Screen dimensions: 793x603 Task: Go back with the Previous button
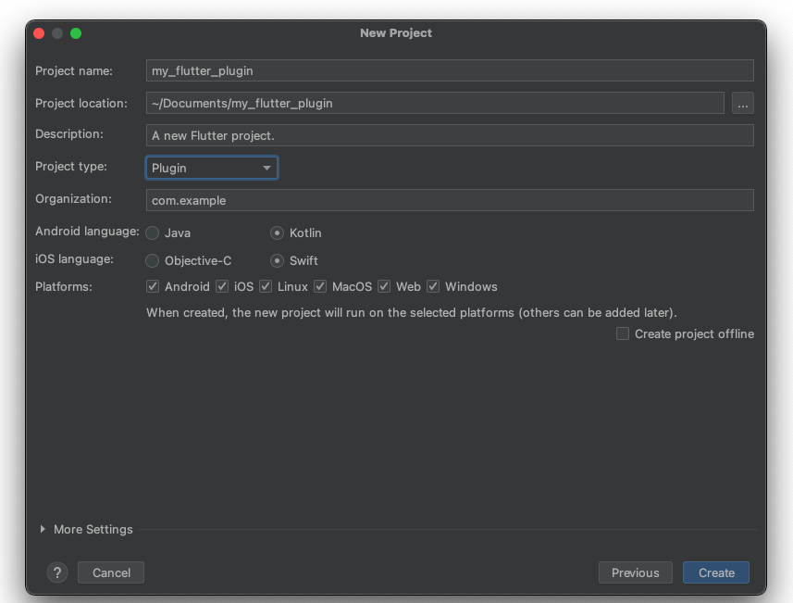tap(635, 572)
